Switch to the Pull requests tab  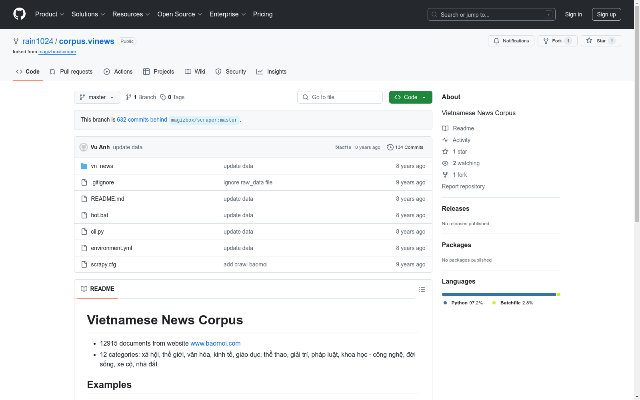71,72
